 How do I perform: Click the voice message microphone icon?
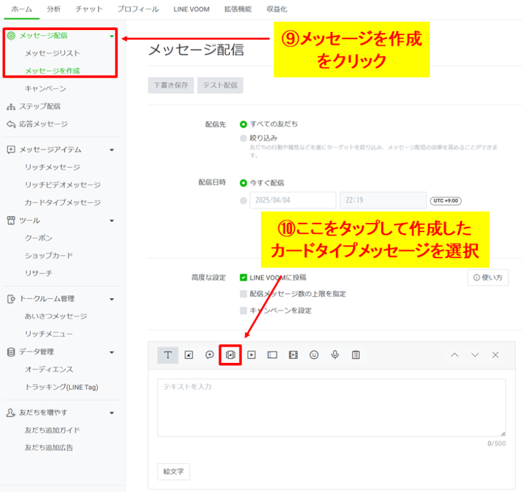pyautogui.click(x=335, y=355)
